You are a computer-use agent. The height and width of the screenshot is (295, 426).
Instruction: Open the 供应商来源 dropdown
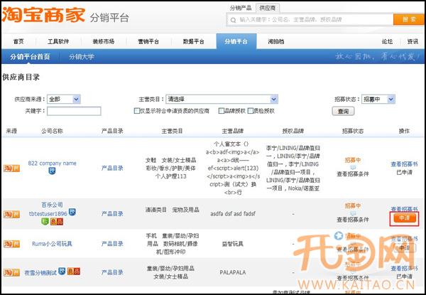[64, 100]
